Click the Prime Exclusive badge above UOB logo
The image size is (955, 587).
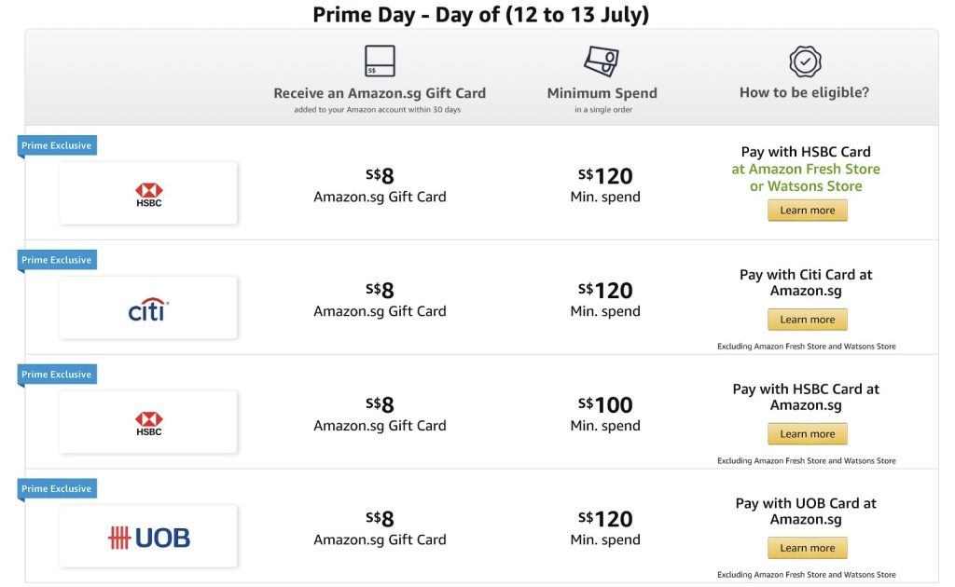tap(57, 488)
